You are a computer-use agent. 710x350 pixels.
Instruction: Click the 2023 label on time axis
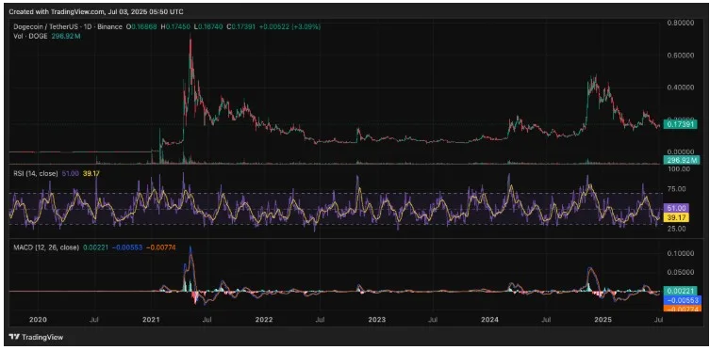tap(377, 320)
